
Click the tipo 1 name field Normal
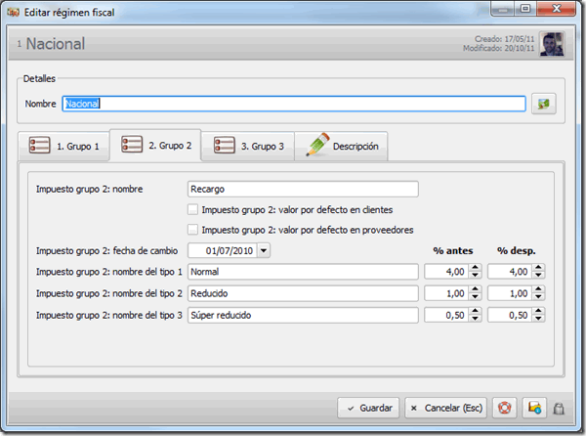[x=303, y=272]
